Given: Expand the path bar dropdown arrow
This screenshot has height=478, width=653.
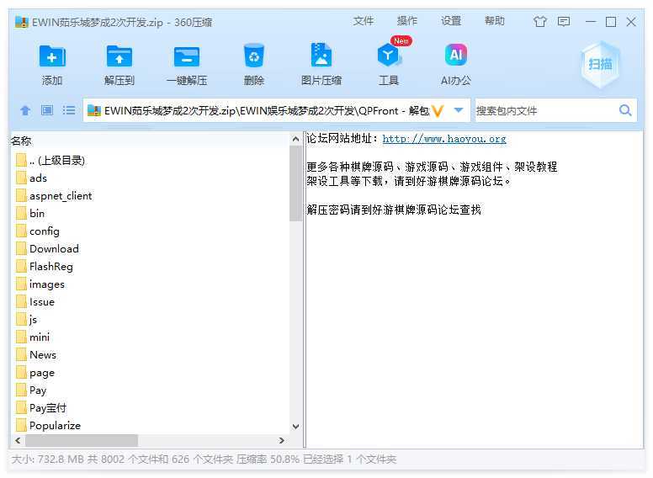Looking at the screenshot, I should tap(459, 110).
